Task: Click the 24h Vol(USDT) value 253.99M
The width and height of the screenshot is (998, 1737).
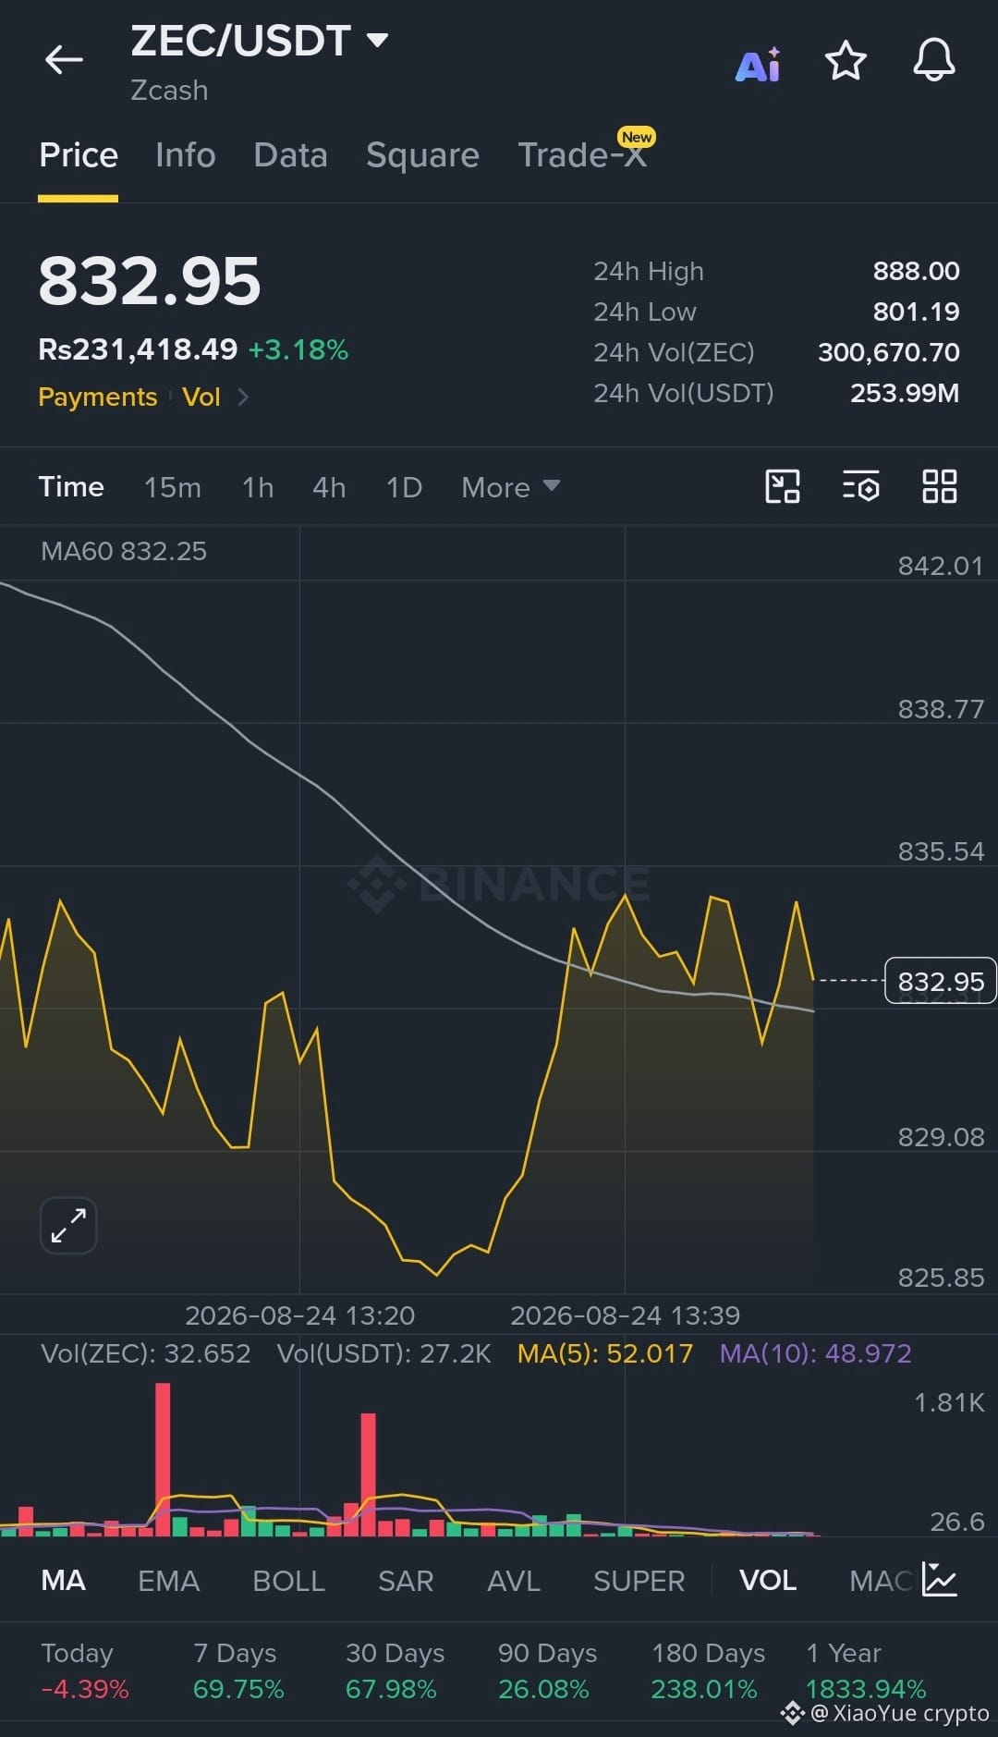Action: click(x=905, y=393)
